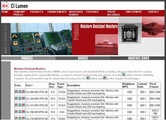Click the bridge control room banner photo
Image resolution: width=166 pixels, height=120 pixels.
(x=41, y=39)
